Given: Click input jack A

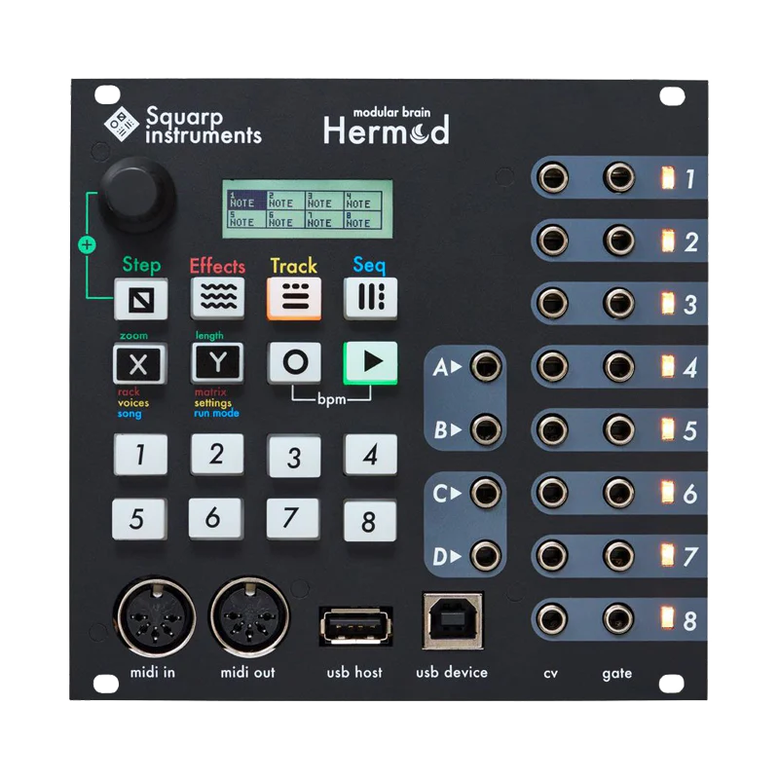Looking at the screenshot, I should 485,367.
